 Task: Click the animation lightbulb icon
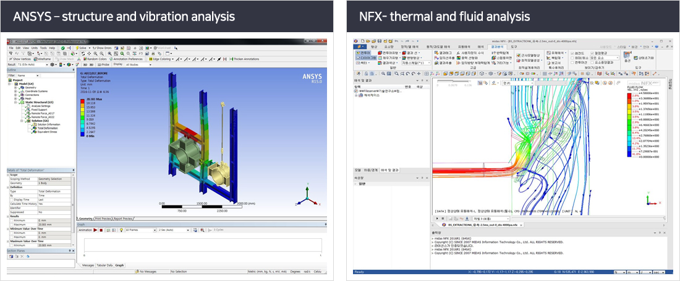point(121,229)
